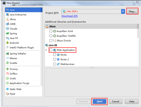
Task: Check the WebServices checkbox
Action: tap(55, 64)
